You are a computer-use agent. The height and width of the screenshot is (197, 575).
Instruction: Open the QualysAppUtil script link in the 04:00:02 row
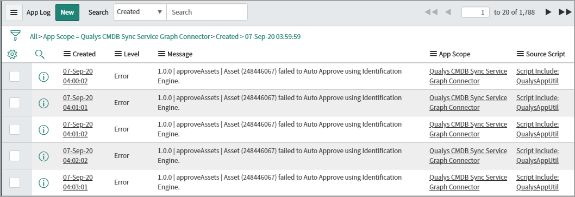click(x=537, y=76)
